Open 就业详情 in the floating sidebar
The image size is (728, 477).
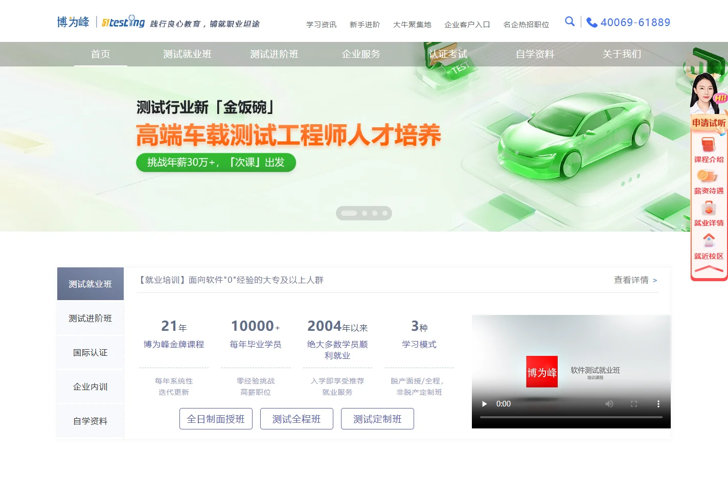709,214
